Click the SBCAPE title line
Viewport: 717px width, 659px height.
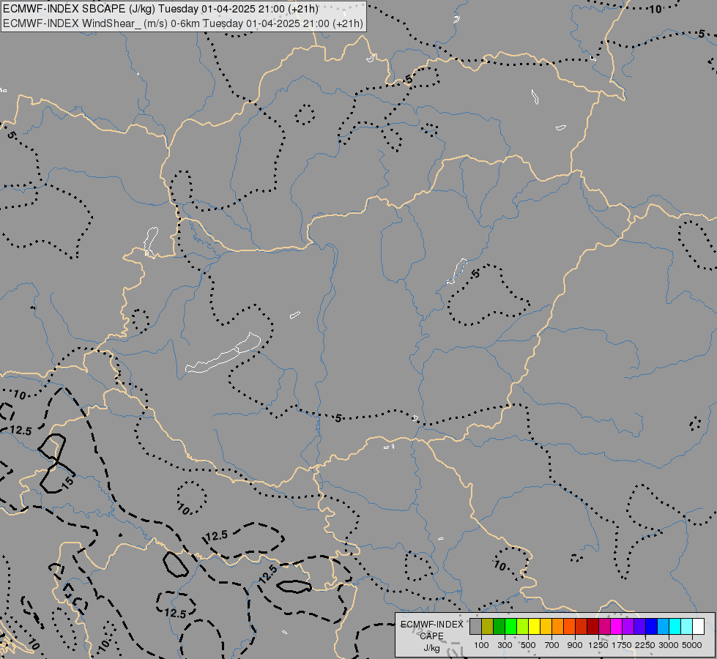pos(160,9)
